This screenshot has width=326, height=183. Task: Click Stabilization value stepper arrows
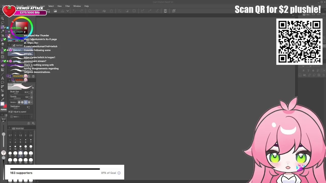point(30,107)
